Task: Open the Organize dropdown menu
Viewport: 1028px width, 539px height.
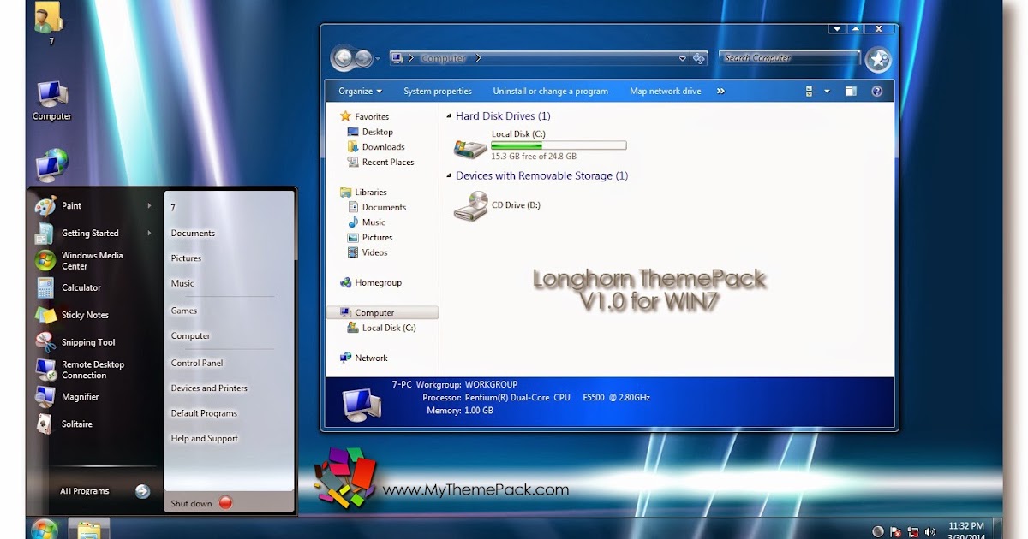Action: [x=360, y=91]
